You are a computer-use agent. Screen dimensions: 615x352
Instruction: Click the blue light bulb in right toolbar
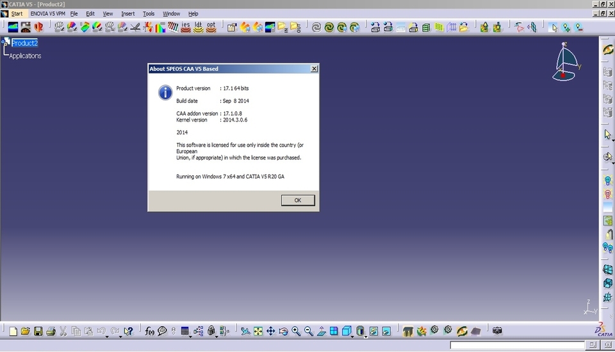pos(607,180)
